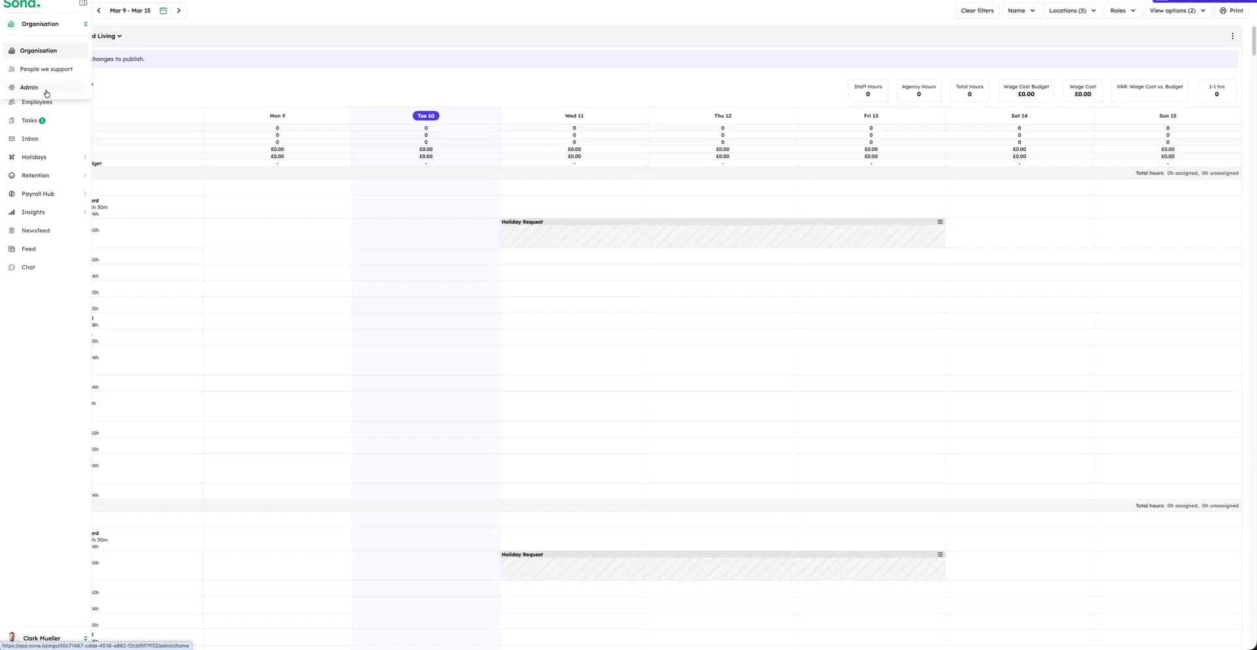Select the Sun 15 column header
This screenshot has width=1257, height=650.
[1167, 116]
